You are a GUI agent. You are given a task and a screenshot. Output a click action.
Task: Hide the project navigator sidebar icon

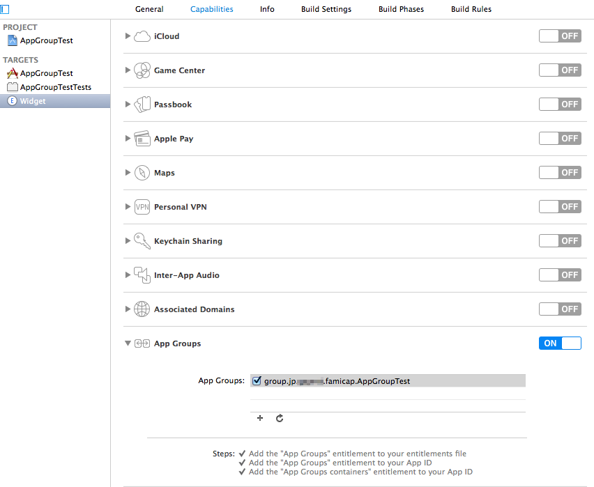point(5,9)
